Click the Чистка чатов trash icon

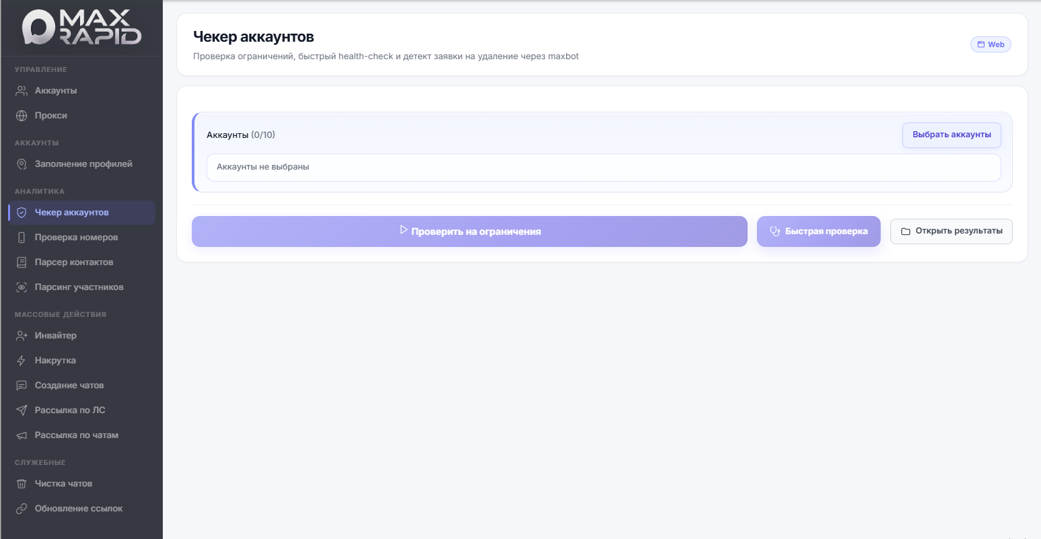[22, 484]
